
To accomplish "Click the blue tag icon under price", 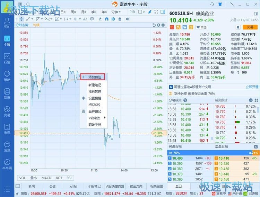I will pyautogui.click(x=184, y=27).
